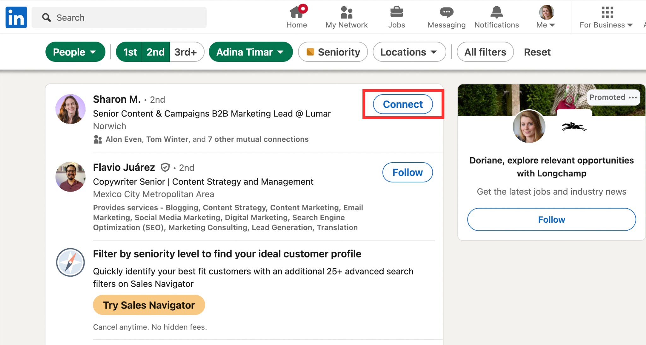Open Sharon M. profile photo
The width and height of the screenshot is (646, 345).
70,109
